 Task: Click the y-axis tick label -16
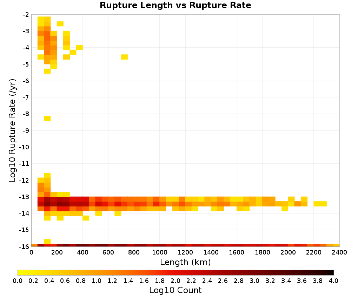[24, 246]
